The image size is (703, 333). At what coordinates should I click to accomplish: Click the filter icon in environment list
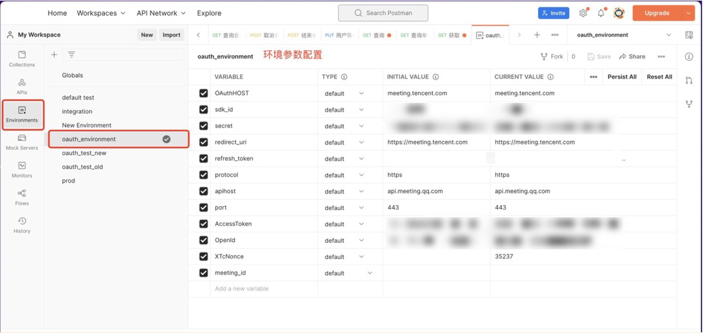point(71,55)
